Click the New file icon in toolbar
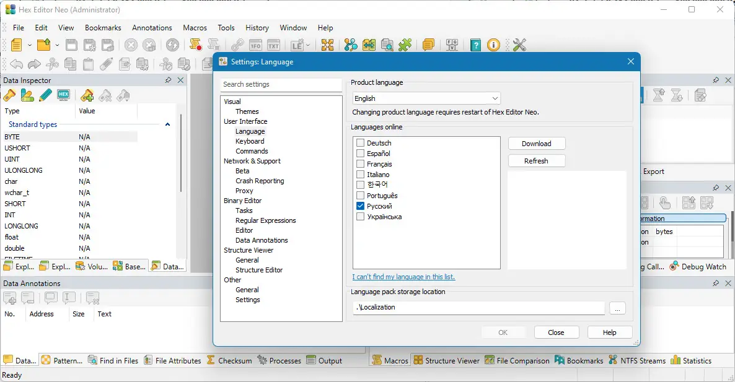 tap(16, 45)
